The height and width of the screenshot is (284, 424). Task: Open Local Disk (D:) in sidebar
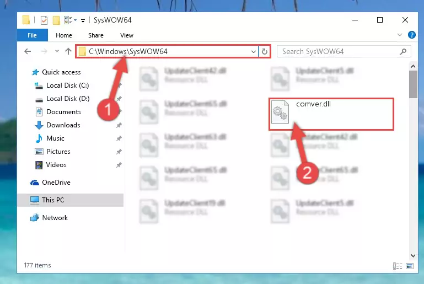tap(68, 99)
